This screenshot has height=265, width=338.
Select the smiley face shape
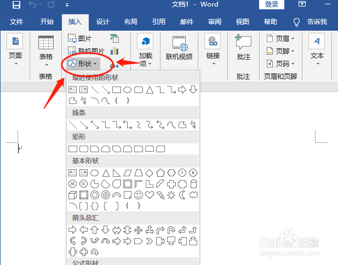coord(139,195)
